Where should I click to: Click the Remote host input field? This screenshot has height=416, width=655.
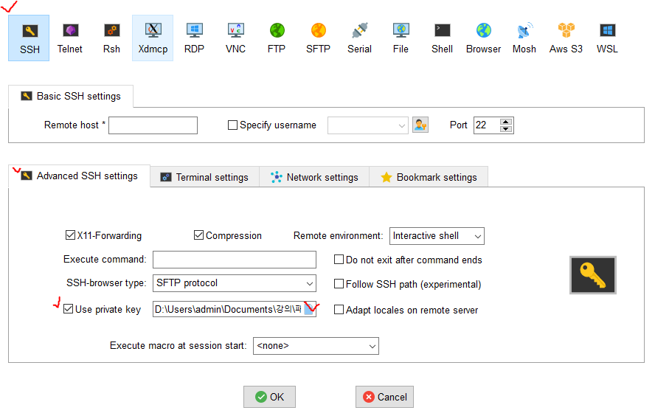coord(153,125)
